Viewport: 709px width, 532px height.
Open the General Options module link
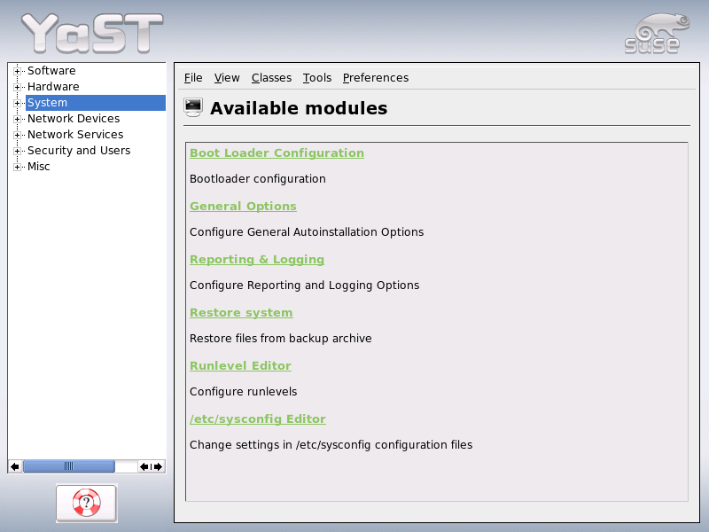(243, 207)
